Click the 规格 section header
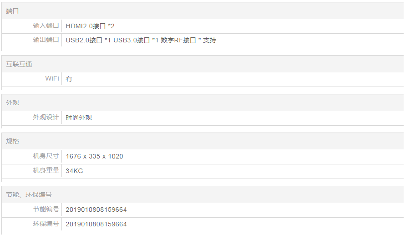The height and width of the screenshot is (235, 405). (13, 141)
